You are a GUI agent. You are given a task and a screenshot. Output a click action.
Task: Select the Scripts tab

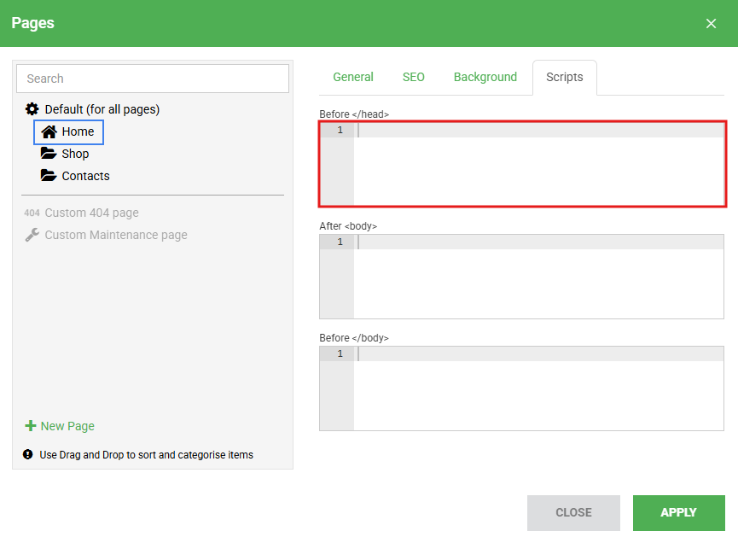point(564,77)
